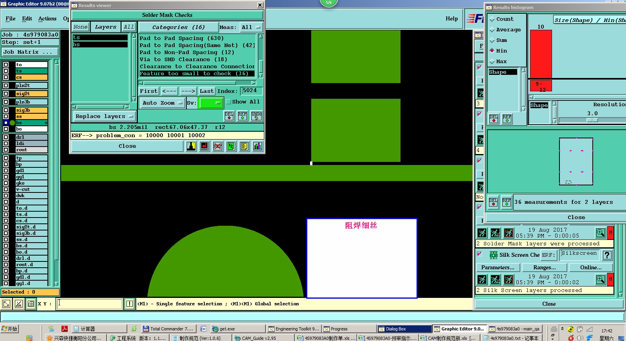Click REF icon below Shape list in histogram

pos(507,118)
